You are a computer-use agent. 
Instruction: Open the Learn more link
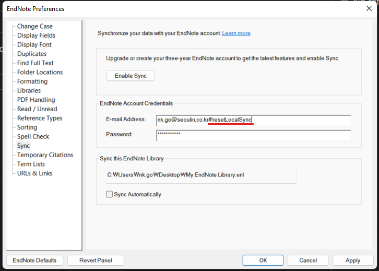tap(236, 33)
